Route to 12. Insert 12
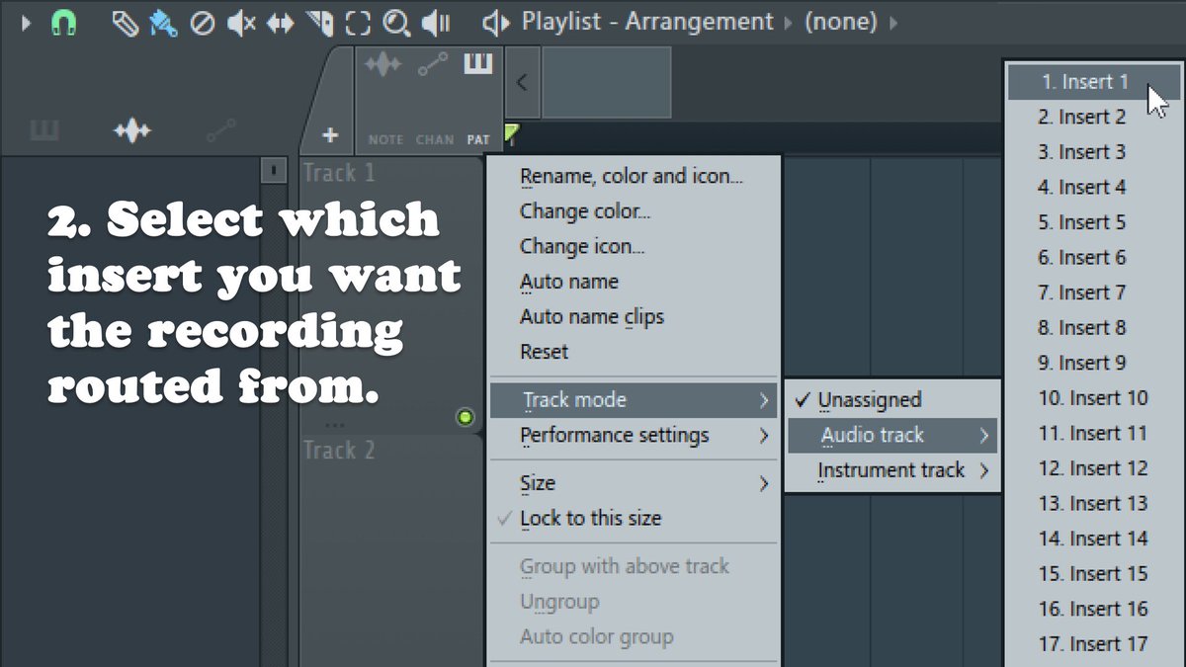 [1093, 468]
